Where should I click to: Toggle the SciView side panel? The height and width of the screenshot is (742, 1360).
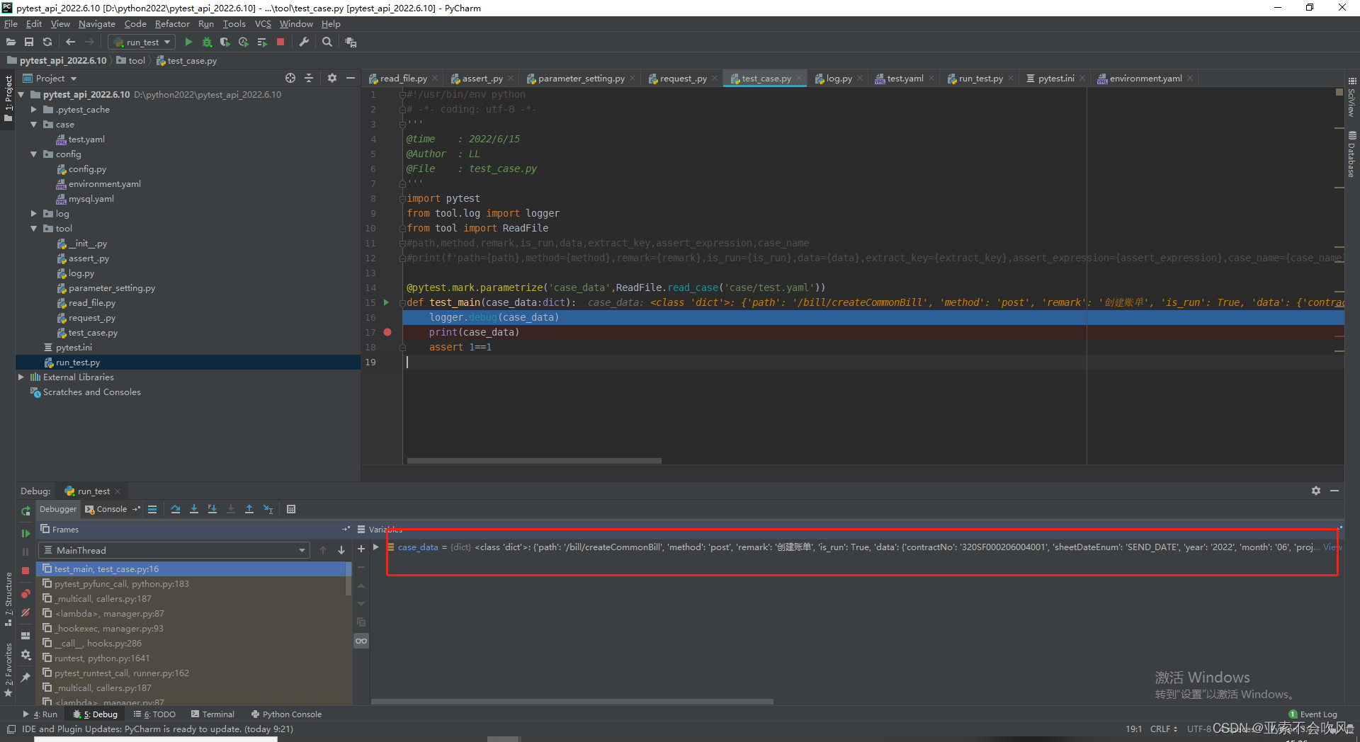tap(1351, 98)
